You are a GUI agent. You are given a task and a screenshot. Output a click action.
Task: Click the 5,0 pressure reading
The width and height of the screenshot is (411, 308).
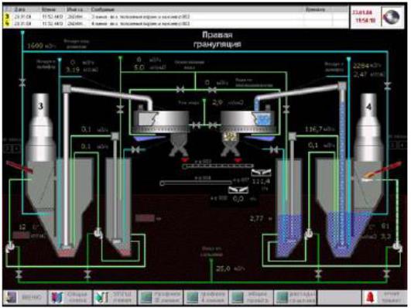[139, 67]
